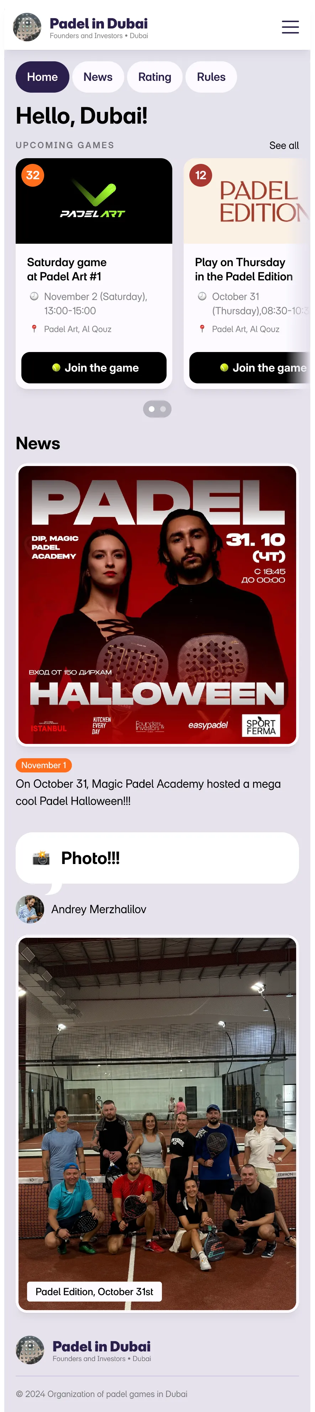Image resolution: width=315 pixels, height=1412 pixels.
Task: Select the Home tab
Action: point(42,77)
